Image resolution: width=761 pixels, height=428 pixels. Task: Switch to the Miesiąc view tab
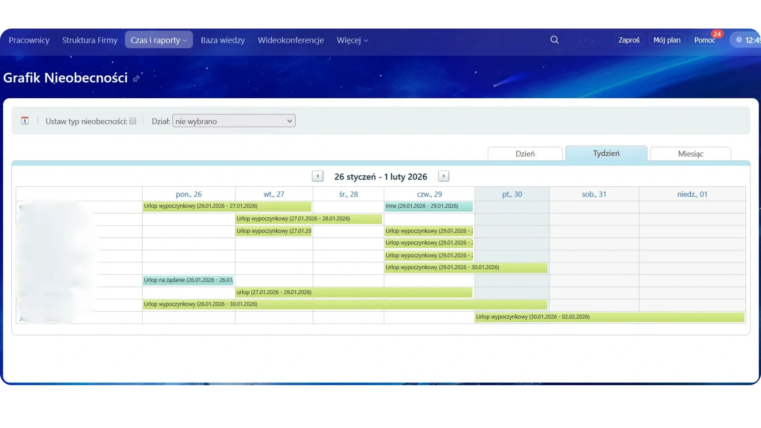click(x=690, y=154)
